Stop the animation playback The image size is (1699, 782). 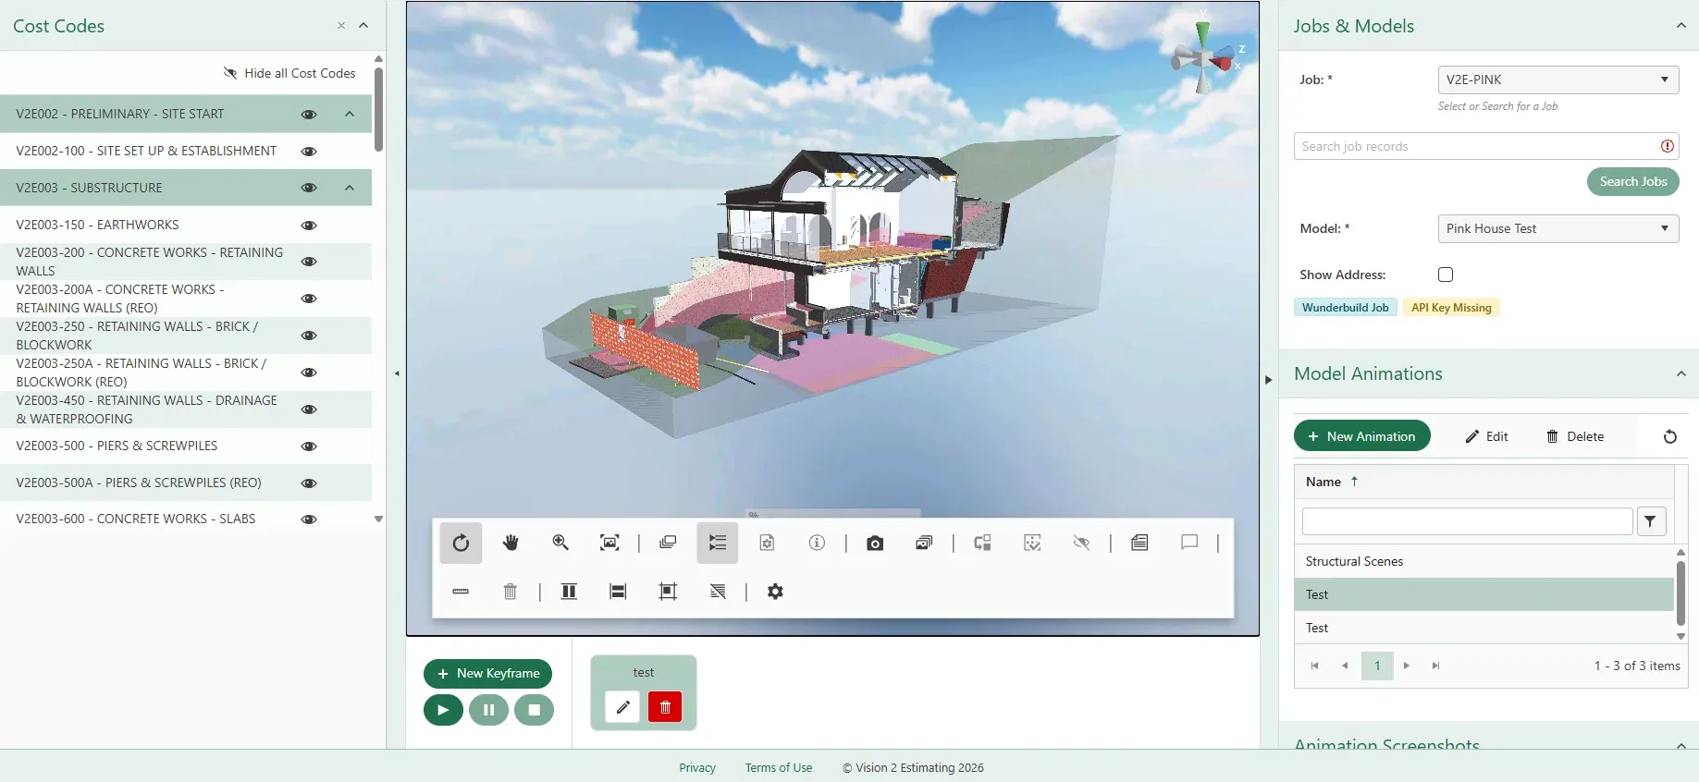[534, 710]
